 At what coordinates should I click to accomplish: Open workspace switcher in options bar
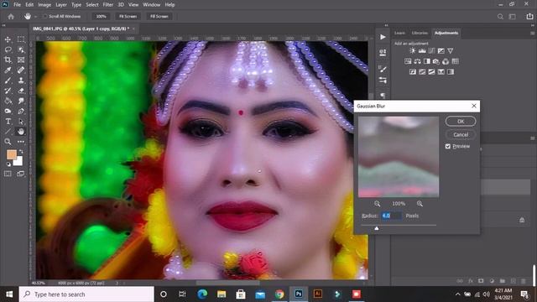point(513,17)
